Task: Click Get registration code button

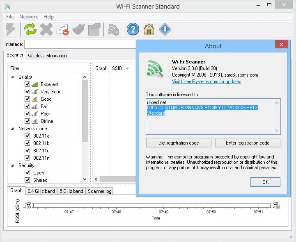Action: pyautogui.click(x=179, y=143)
